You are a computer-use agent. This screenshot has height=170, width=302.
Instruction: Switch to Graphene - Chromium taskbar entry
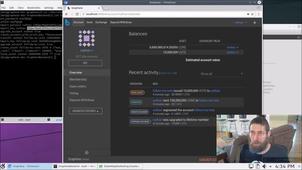30,166
